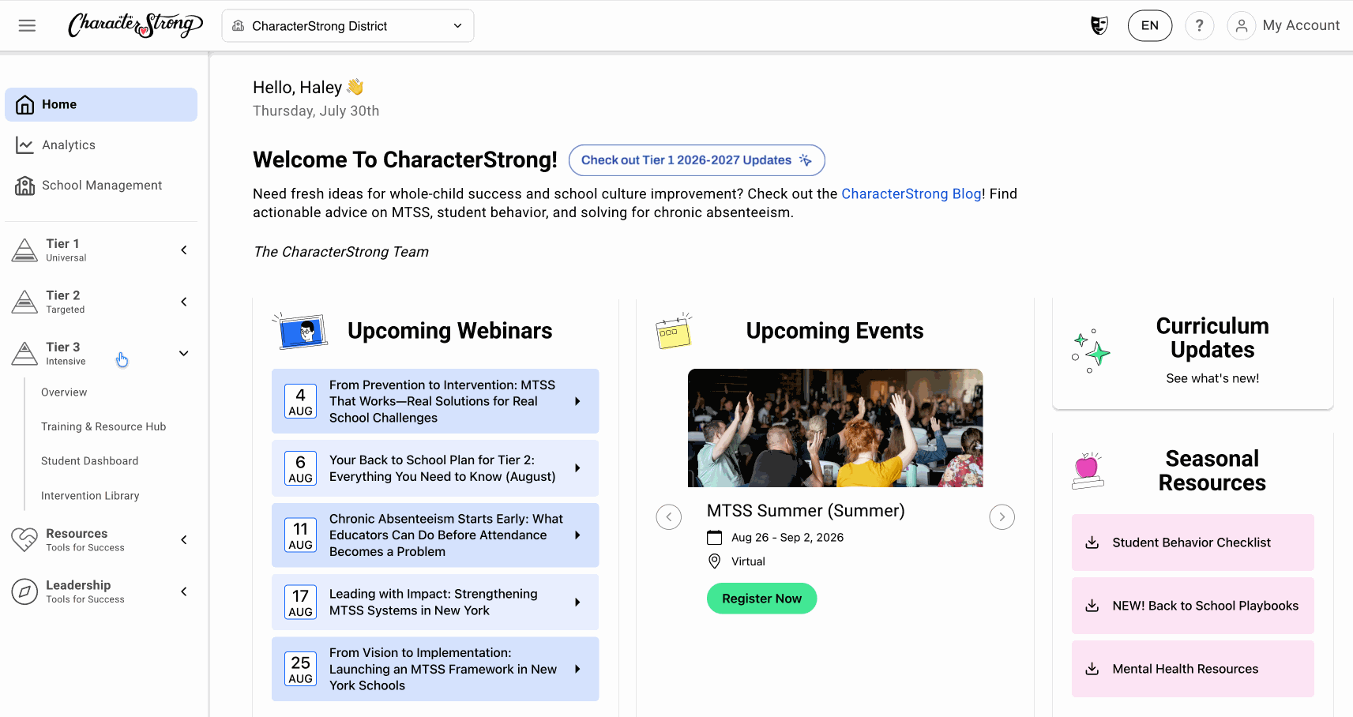Open the CharacterStrong District dropdown
Image resolution: width=1353 pixels, height=717 pixels.
tap(348, 26)
